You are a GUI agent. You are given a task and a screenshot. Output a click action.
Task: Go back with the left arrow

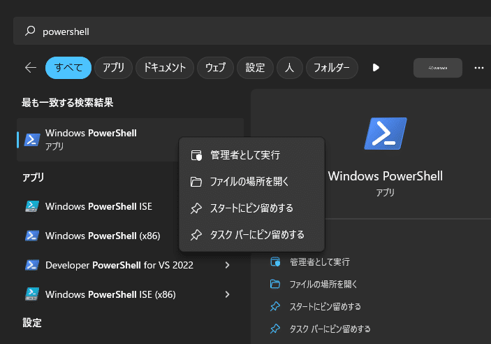click(x=31, y=67)
